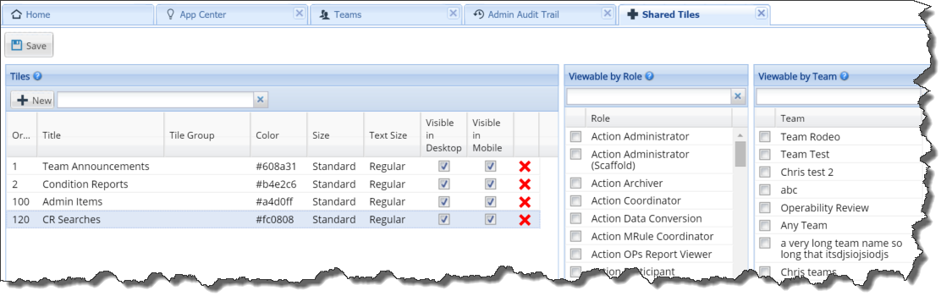
Task: Sort by the Color column header
Action: (278, 135)
